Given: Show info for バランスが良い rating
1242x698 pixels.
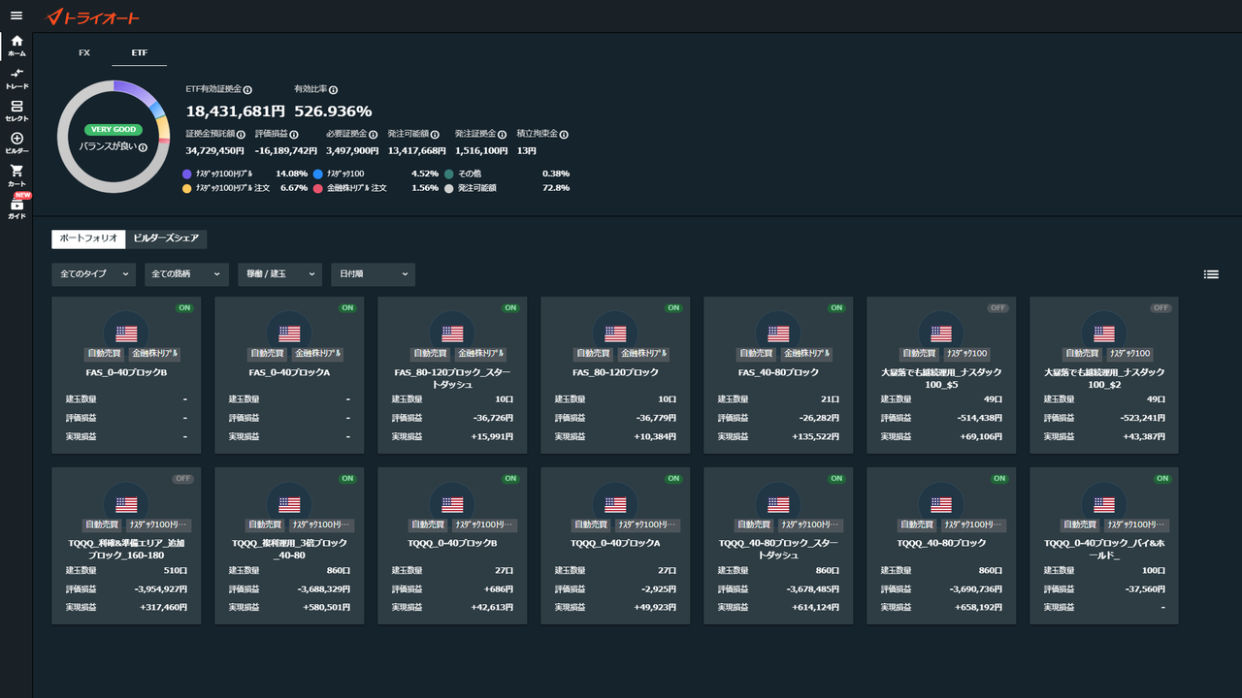Looking at the screenshot, I should (143, 147).
